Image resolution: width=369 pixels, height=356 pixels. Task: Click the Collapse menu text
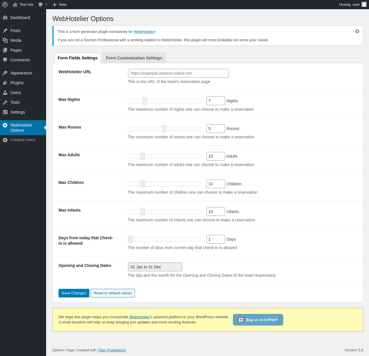[x=23, y=140]
